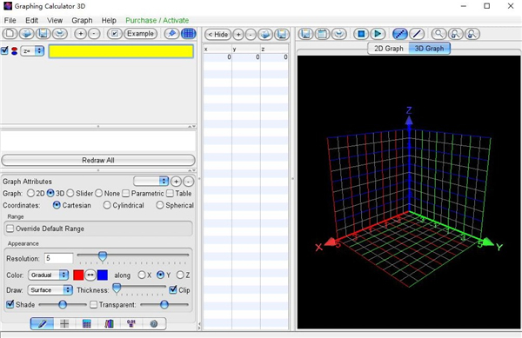Open the Gradual color mode dropdown
The width and height of the screenshot is (522, 338).
(x=48, y=275)
